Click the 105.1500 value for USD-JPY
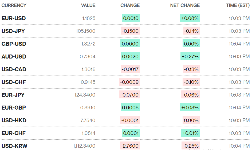252x150 pixels. 85,31
